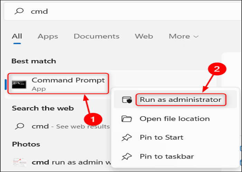Click the Command Prompt app icon
The width and height of the screenshot is (242, 172).
(x=19, y=84)
